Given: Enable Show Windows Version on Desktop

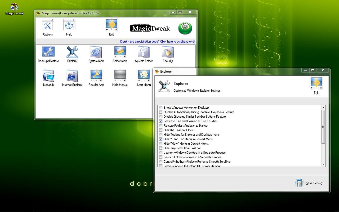Looking at the screenshot, I should tap(160, 108).
